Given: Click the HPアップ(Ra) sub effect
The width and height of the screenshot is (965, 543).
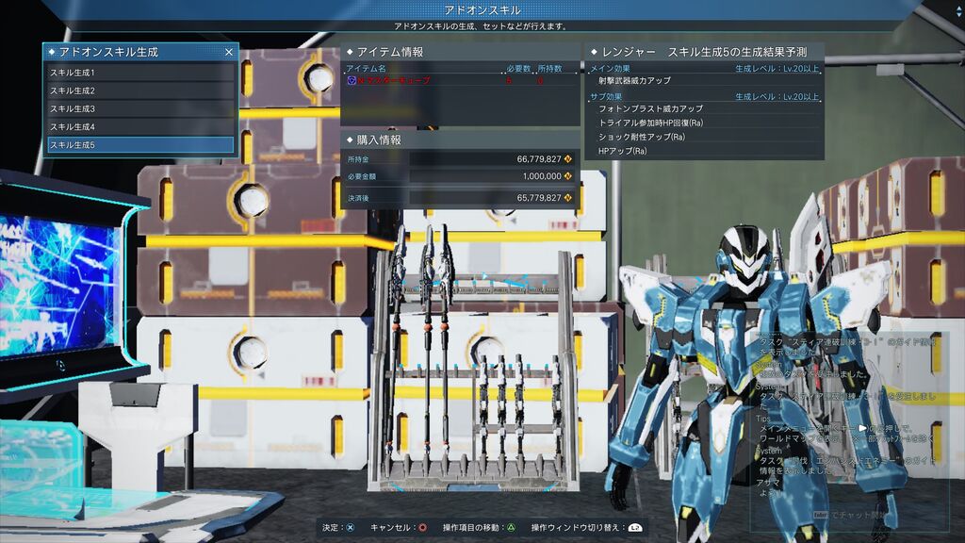Looking at the screenshot, I should tap(622, 151).
